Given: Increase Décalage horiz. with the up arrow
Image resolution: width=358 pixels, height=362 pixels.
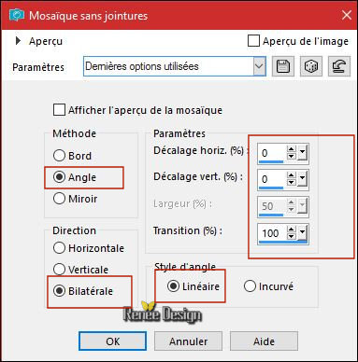Looking at the screenshot, I should coord(291,149).
